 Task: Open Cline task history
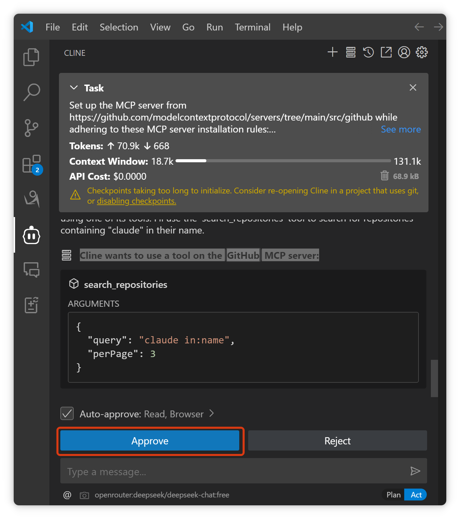(x=368, y=52)
